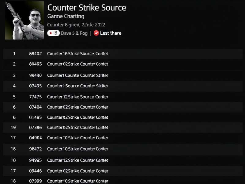Image resolution: width=245 pixels, height=184 pixels.
Task: Click the 'Counter 8 giren, 22nte 2022' text
Action: [x=76, y=25]
